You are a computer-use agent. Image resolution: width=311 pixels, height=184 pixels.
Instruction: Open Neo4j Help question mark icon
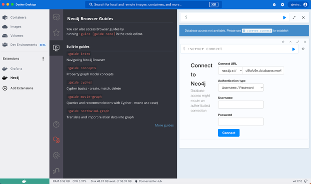(56, 125)
